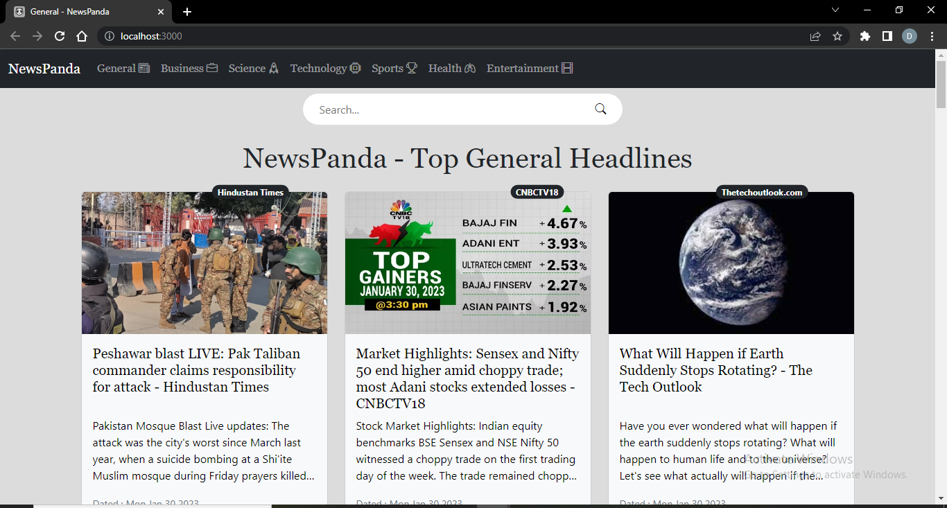Bookmark the page via the star icon
The image size is (947, 508).
click(x=838, y=36)
